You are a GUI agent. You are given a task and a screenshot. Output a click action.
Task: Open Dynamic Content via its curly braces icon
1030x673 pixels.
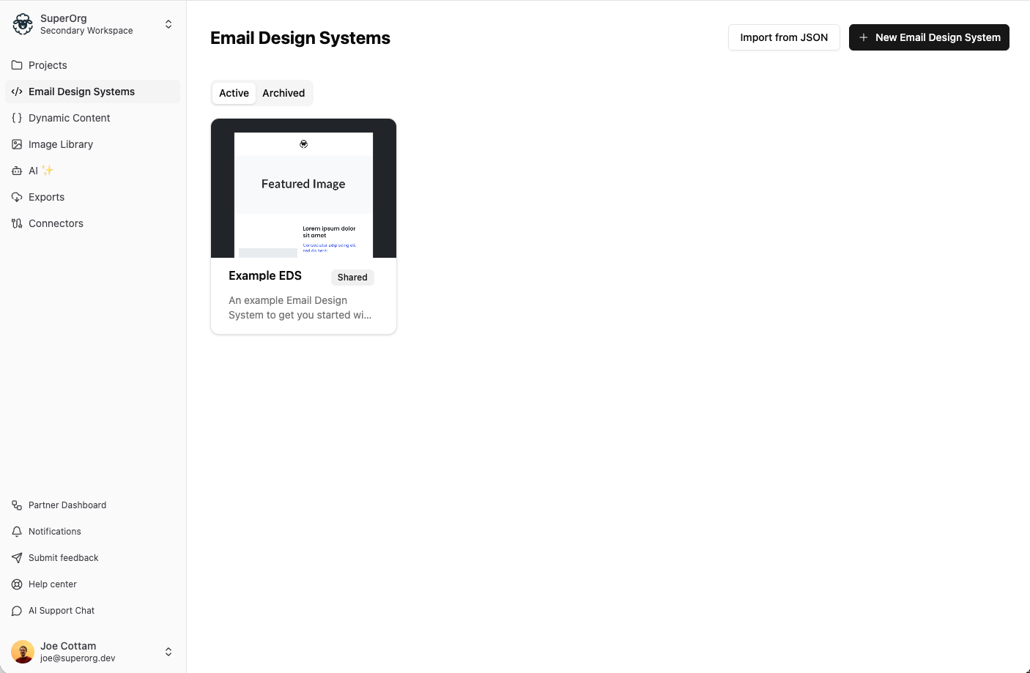[16, 118]
